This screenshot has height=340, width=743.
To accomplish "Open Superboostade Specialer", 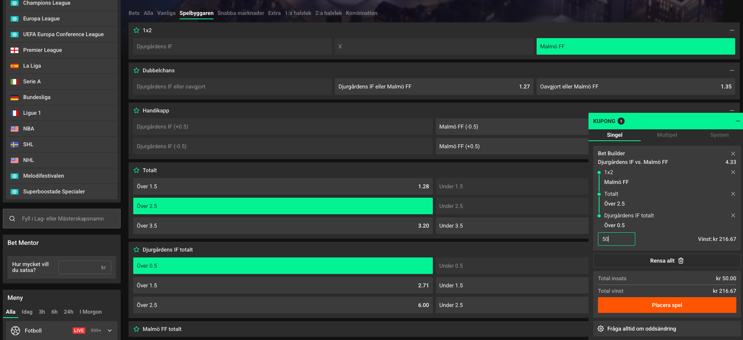I will point(62,191).
